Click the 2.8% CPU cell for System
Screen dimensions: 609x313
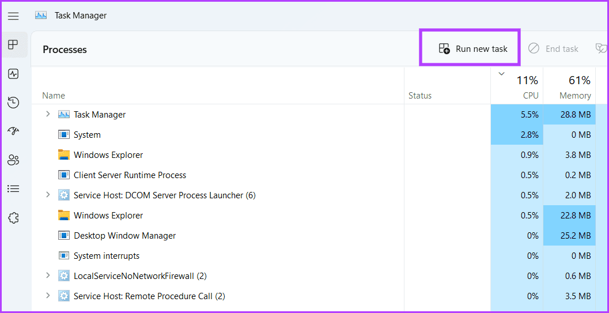517,135
